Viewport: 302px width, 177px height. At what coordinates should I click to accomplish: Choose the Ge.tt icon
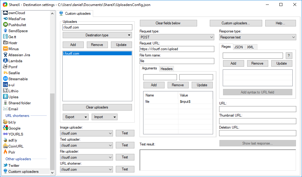click(x=5, y=37)
